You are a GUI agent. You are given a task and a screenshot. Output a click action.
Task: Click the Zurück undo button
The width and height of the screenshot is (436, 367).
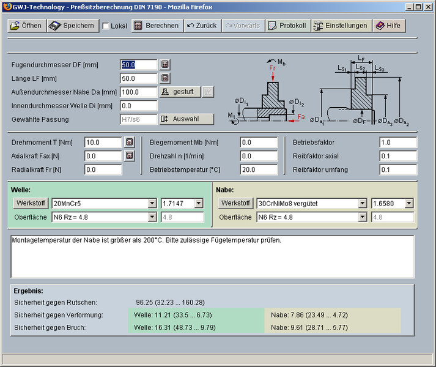click(202, 26)
